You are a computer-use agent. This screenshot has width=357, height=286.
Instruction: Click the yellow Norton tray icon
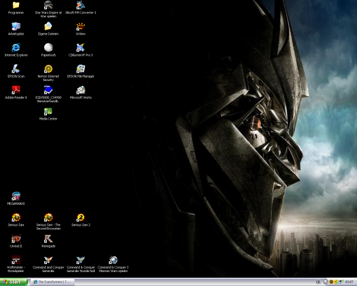(x=331, y=282)
